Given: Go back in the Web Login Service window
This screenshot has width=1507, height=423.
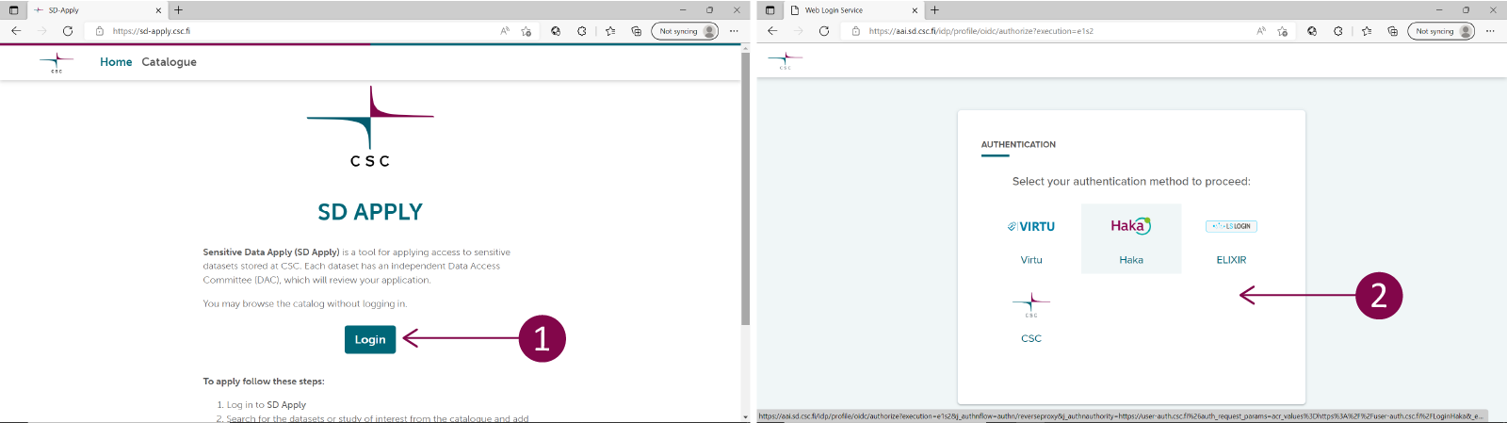Looking at the screenshot, I should 772,31.
